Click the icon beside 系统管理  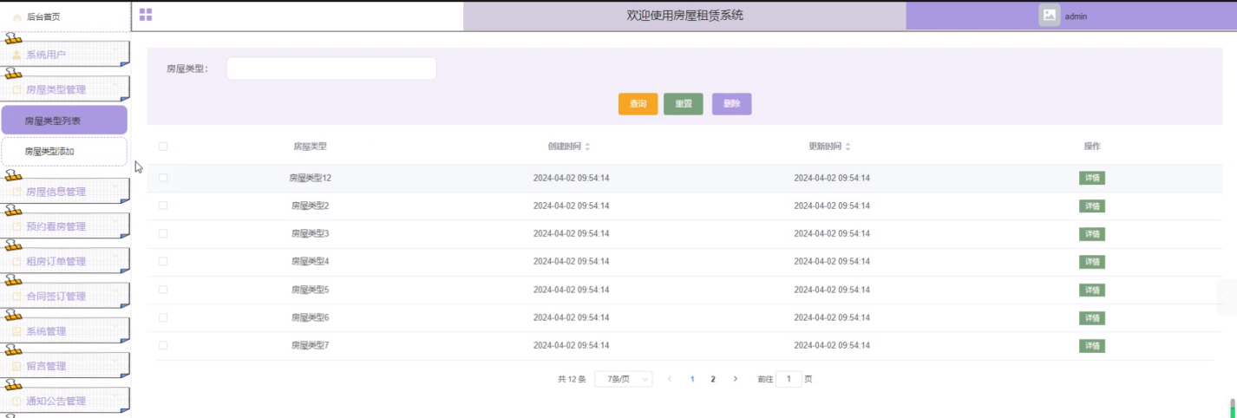pyautogui.click(x=16, y=331)
